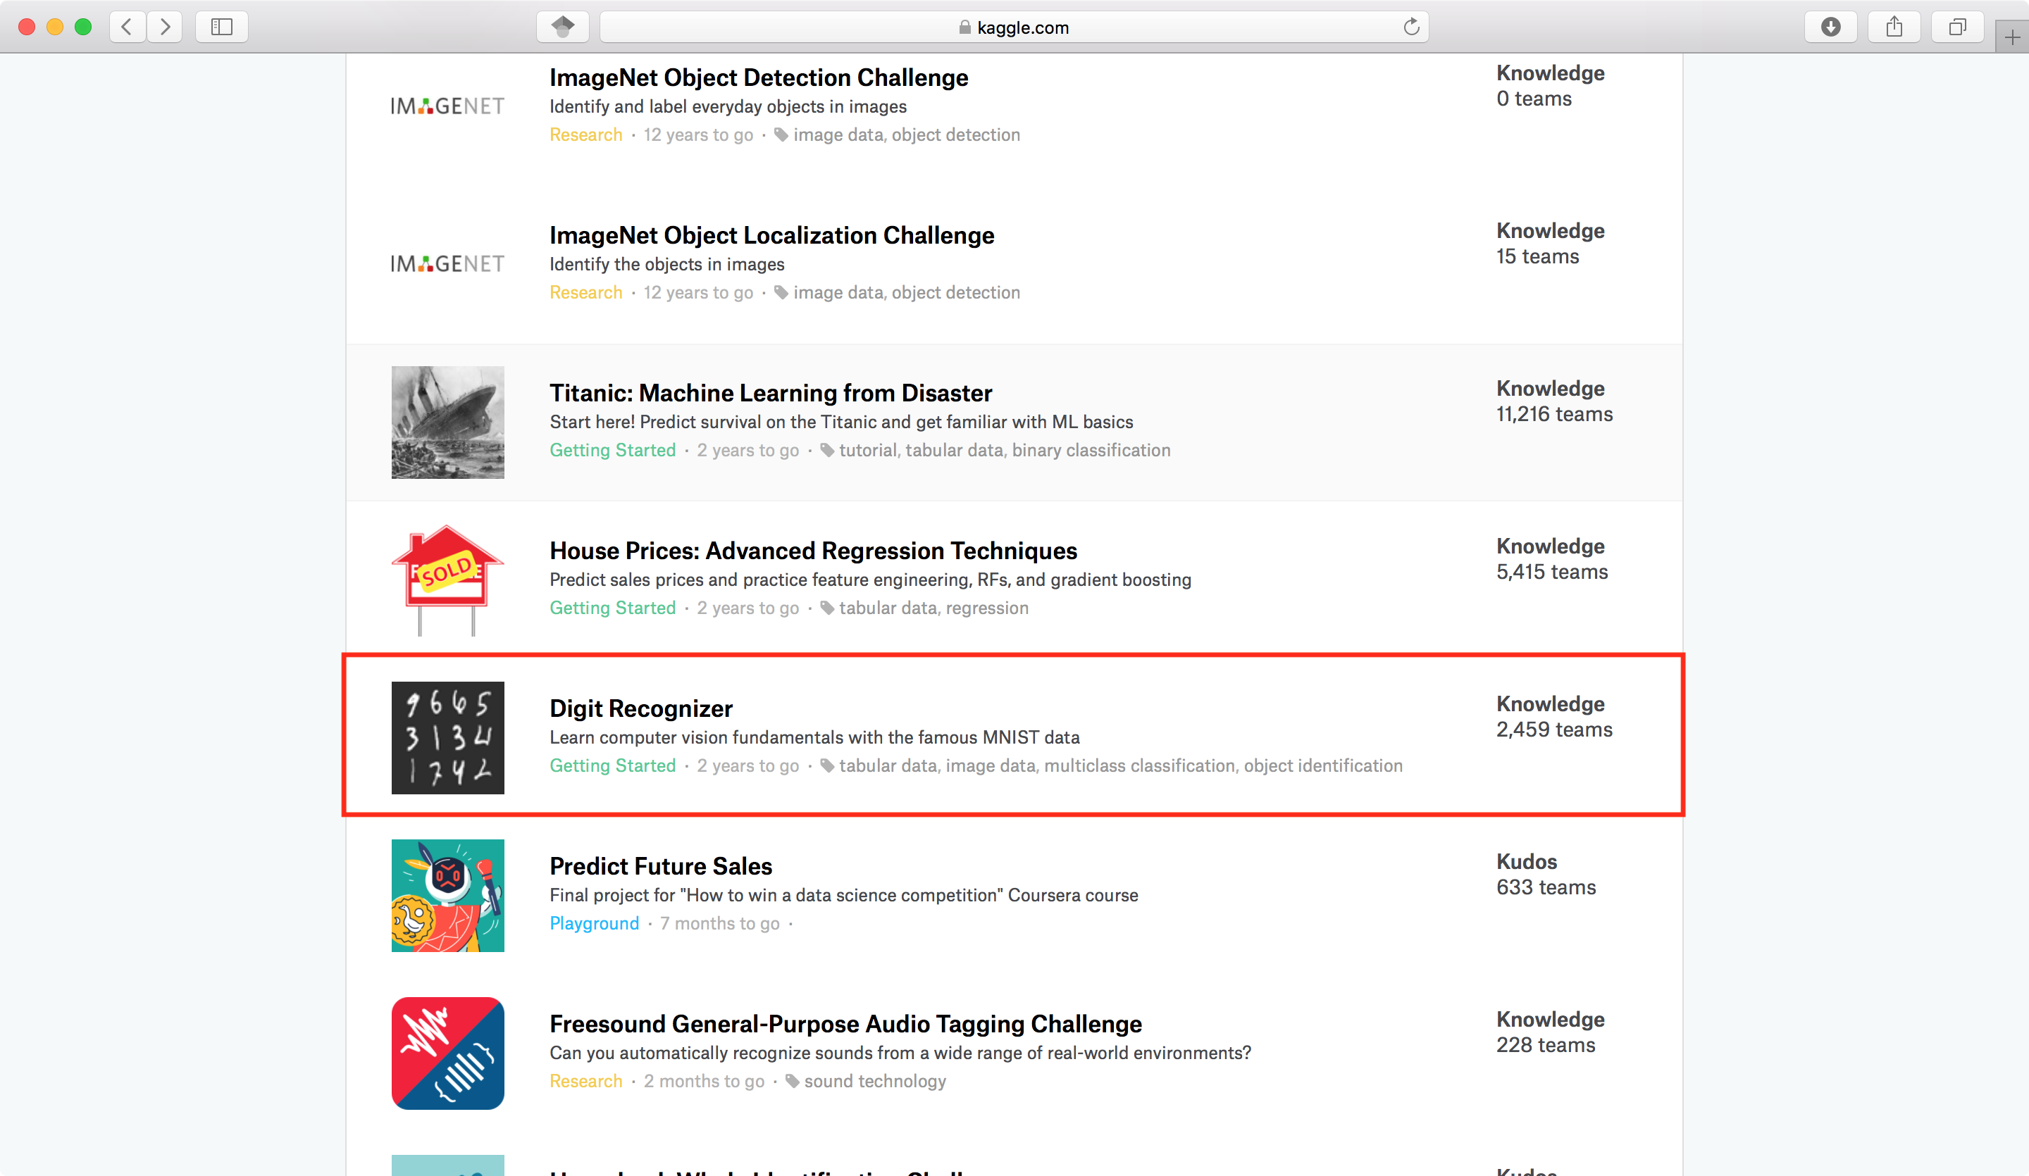This screenshot has height=1176, width=2029.
Task: Click the Sold house thumbnail image
Action: coord(447,580)
